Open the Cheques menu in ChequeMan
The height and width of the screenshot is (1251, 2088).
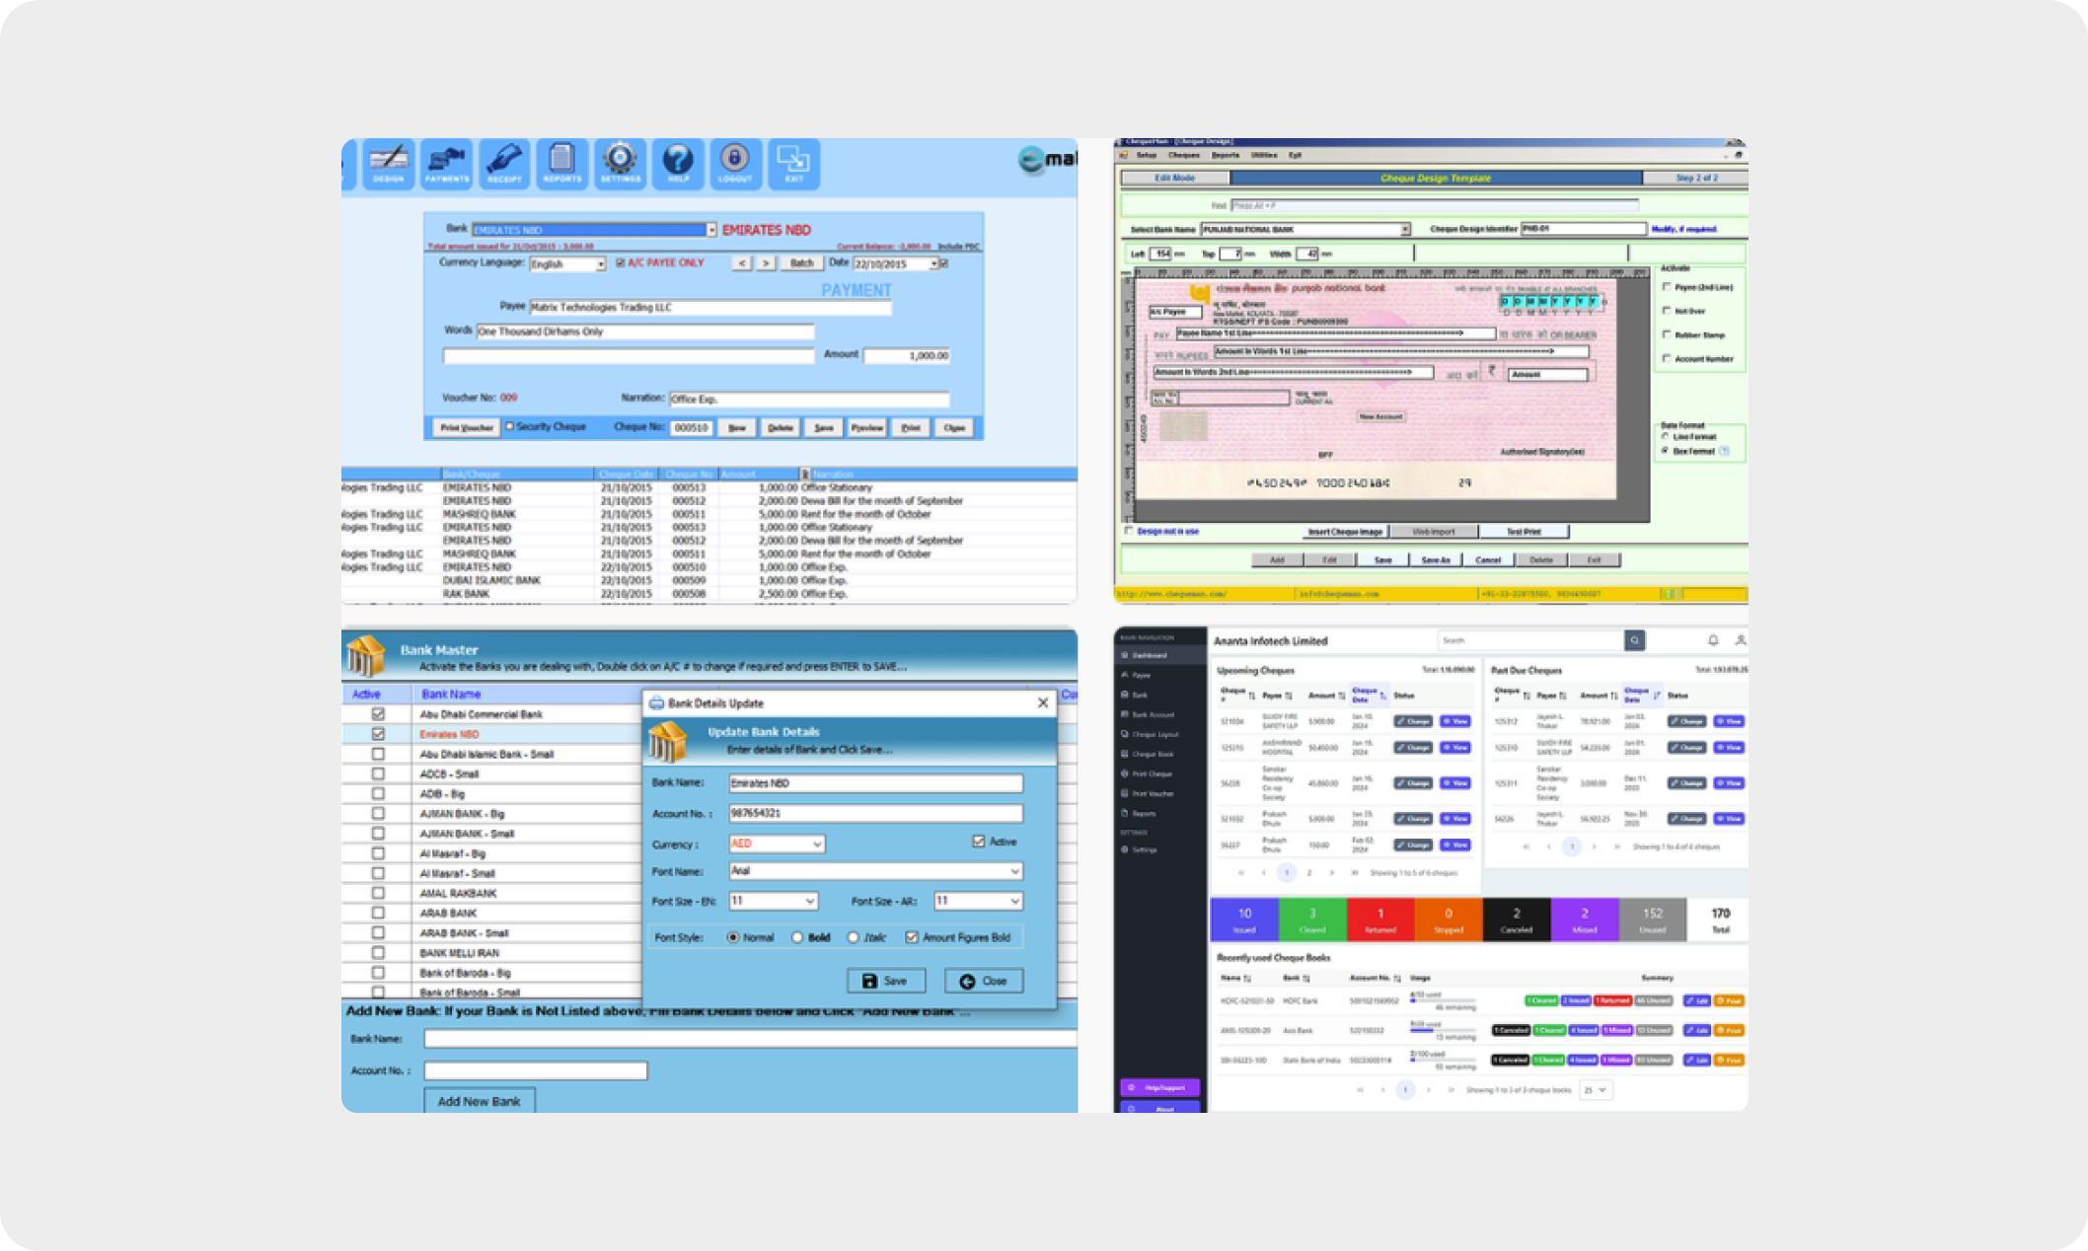(1183, 155)
